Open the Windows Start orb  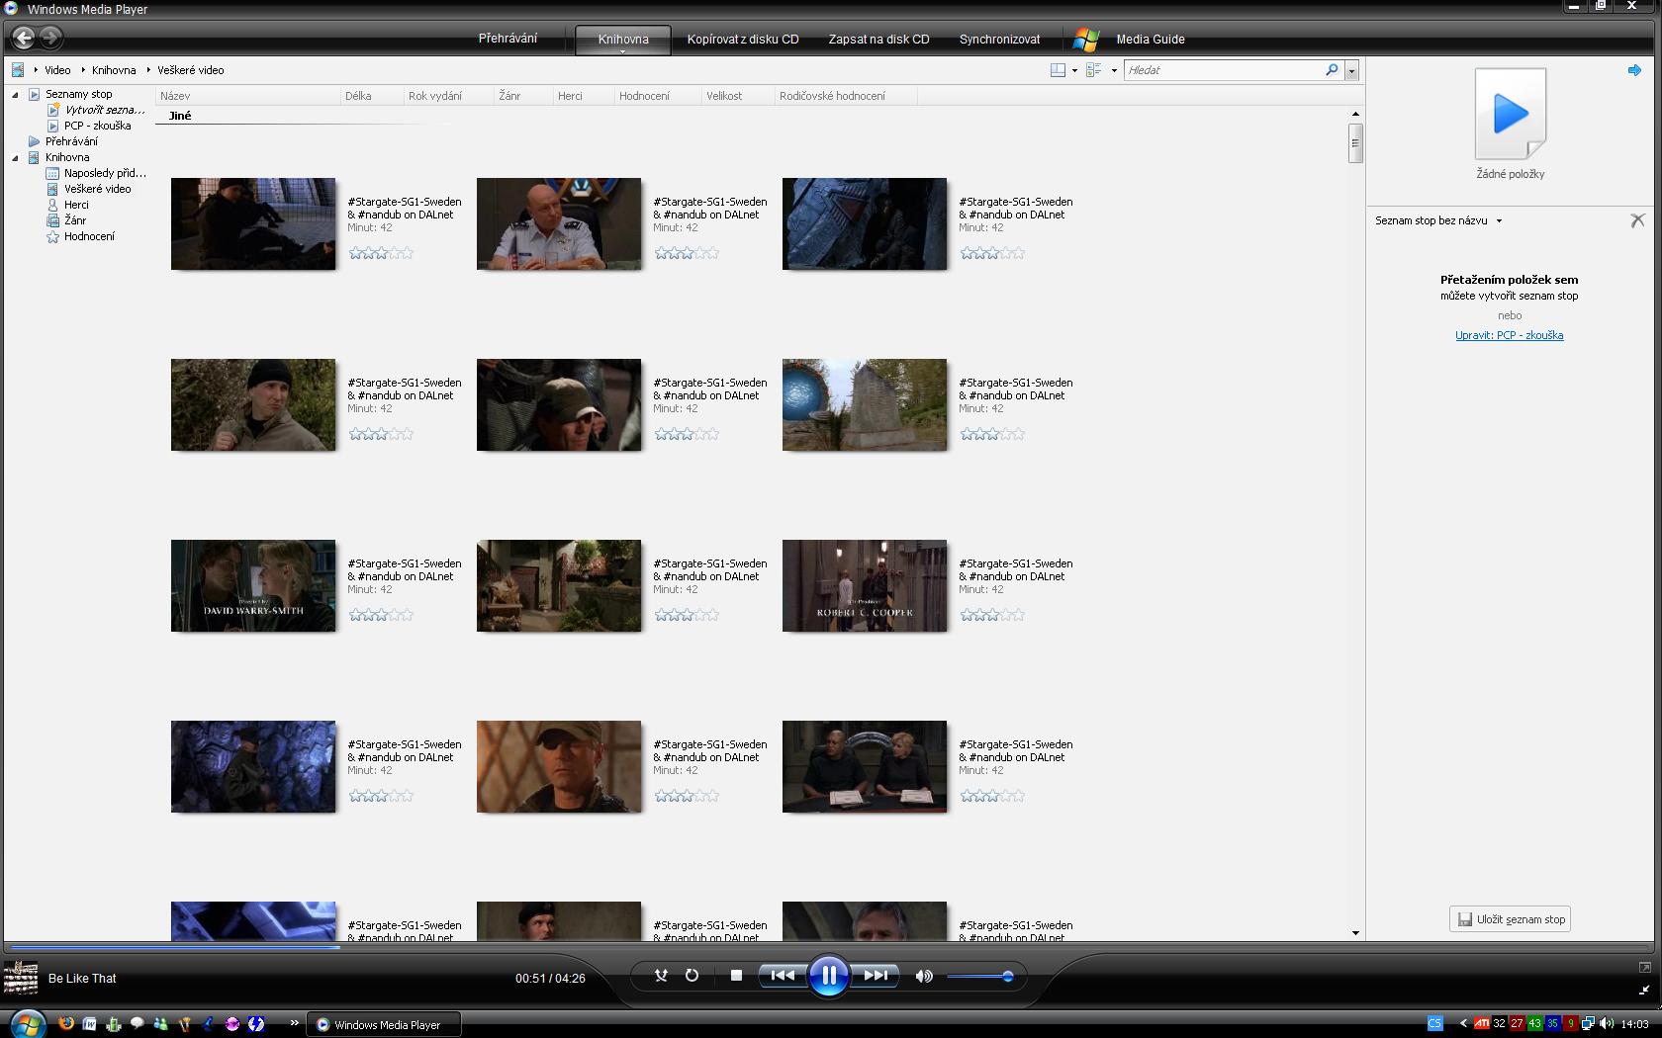coord(27,1023)
